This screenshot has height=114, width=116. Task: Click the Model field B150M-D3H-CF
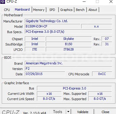[x=53, y=26]
